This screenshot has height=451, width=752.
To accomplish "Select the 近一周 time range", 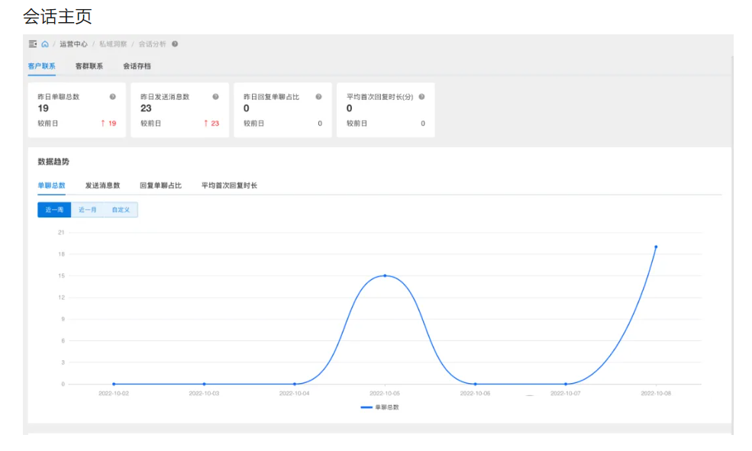I will pos(54,210).
